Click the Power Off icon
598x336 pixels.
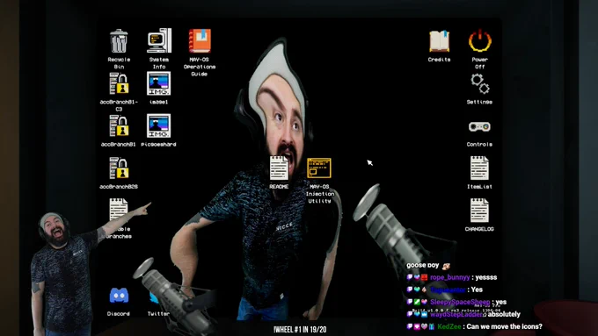coord(480,40)
